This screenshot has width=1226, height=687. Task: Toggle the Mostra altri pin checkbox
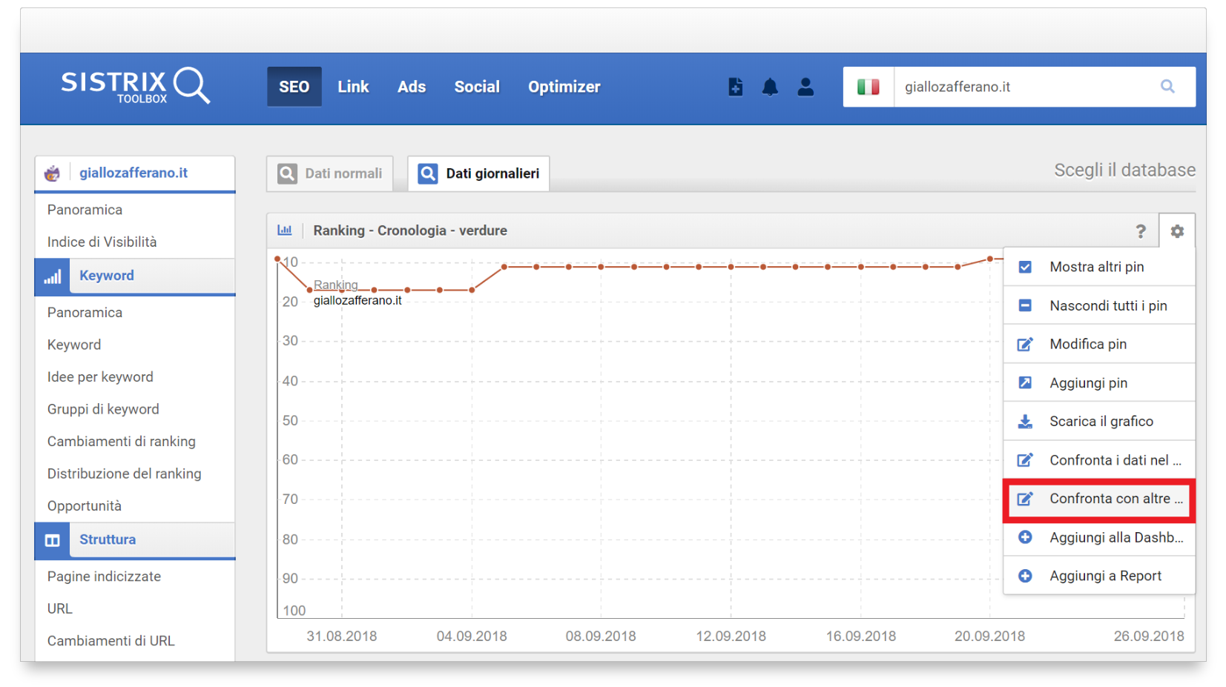point(1025,267)
